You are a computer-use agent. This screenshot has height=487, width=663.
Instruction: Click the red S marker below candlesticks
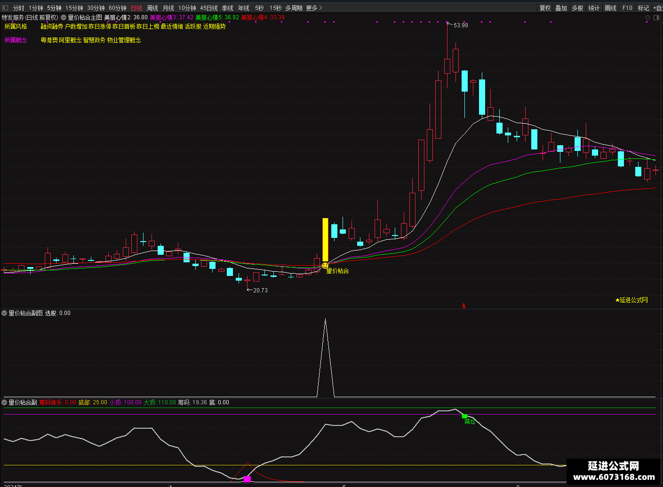click(x=464, y=306)
